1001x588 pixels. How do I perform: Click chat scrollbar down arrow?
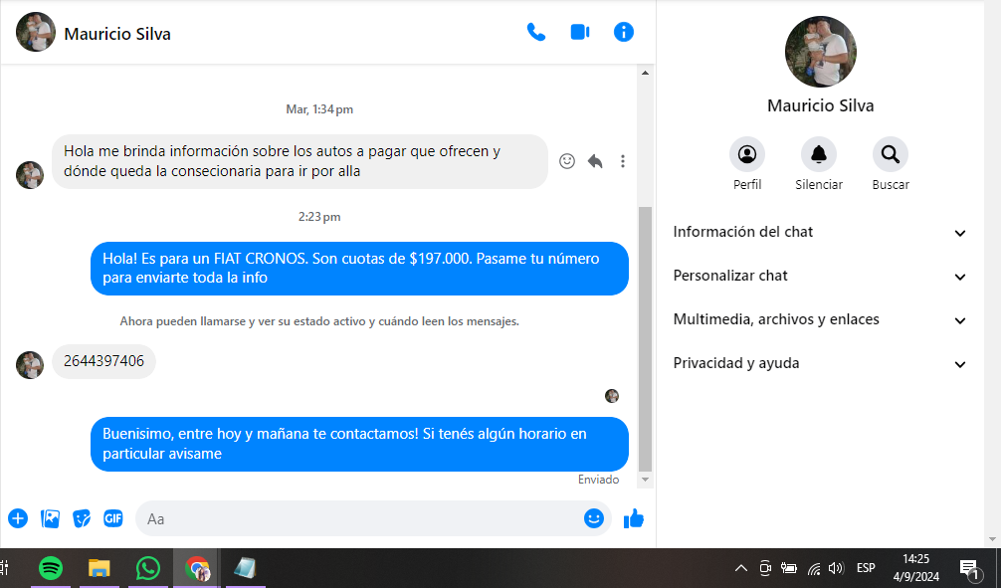pos(645,480)
